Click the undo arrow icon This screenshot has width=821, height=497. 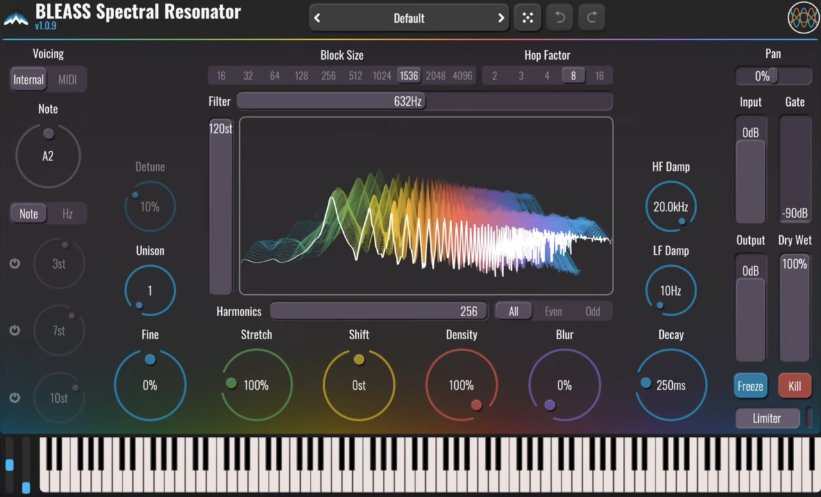click(x=560, y=18)
